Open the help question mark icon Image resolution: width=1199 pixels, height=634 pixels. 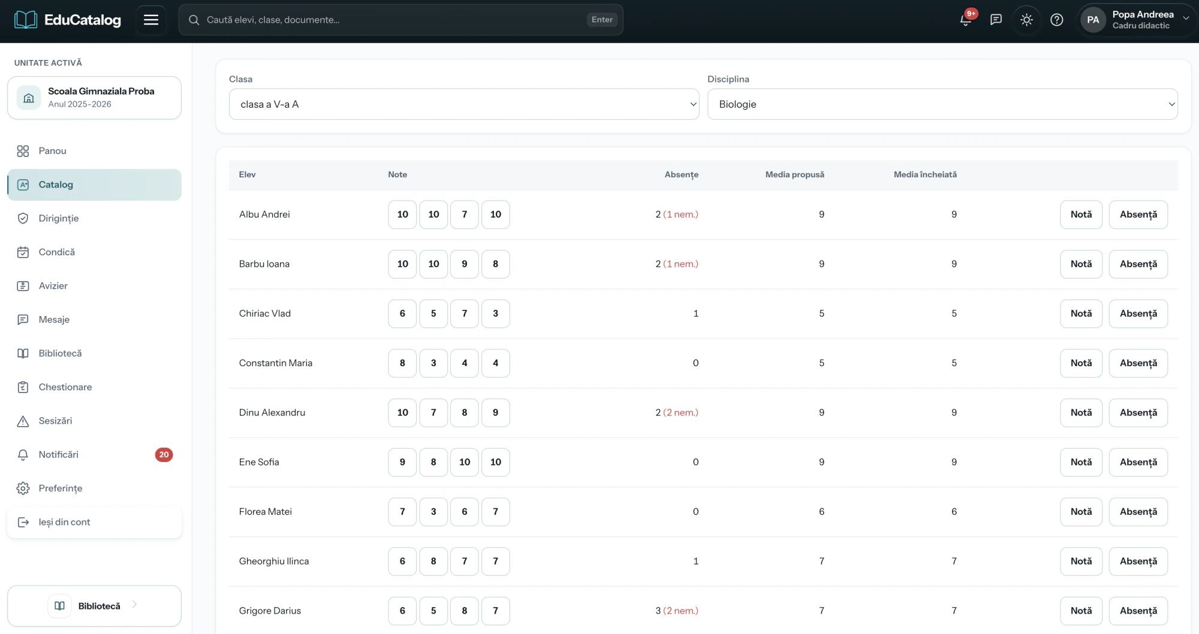[1057, 20]
